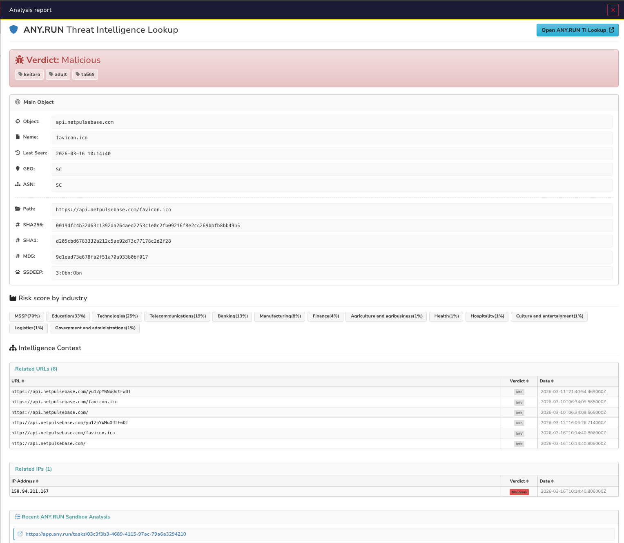Click the bug icon next to Verdict

pyautogui.click(x=20, y=60)
